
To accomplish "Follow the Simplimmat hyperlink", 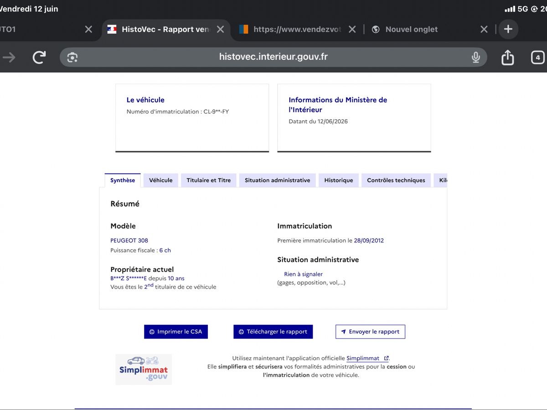I will click(367, 359).
